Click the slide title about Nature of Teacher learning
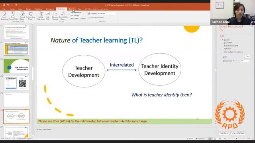 (96, 40)
